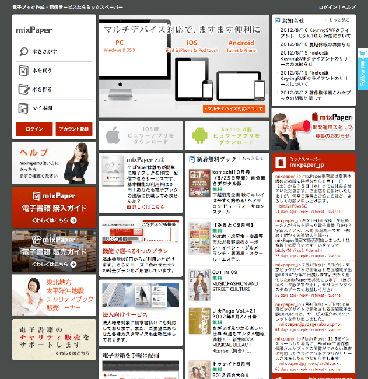Click the mixPaper logo in the sidebar
This screenshot has height=379, width=368.
34,30
